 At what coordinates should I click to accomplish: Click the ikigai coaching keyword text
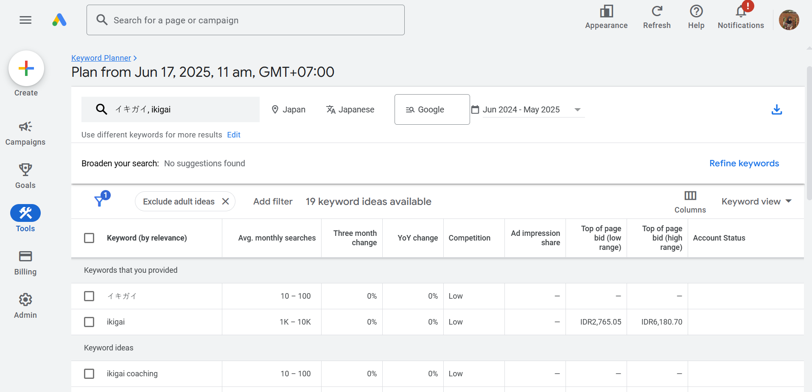point(132,374)
